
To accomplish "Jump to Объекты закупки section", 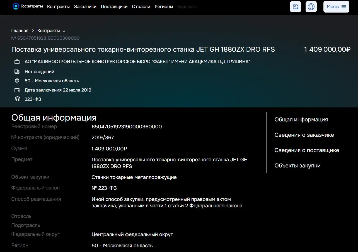I will pyautogui.click(x=297, y=166).
